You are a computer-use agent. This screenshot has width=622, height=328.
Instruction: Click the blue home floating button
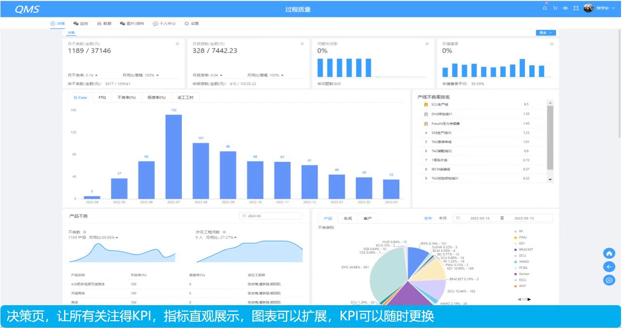[609, 253]
